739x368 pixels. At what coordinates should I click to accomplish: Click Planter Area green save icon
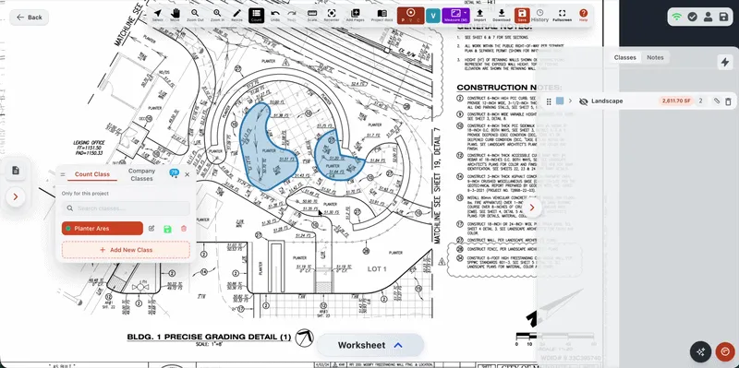click(x=167, y=229)
